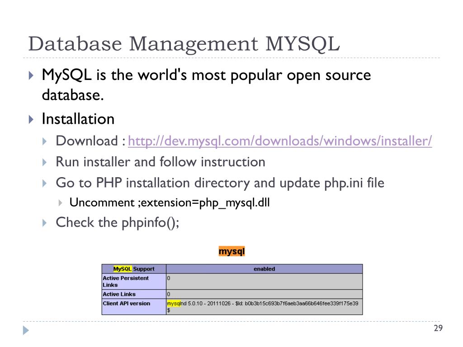Click the slide title "Database Management MYSQL"
The height and width of the screenshot is (347, 463).
pyautogui.click(x=184, y=44)
